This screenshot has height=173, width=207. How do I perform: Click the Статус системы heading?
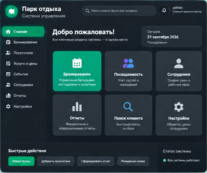(x=177, y=151)
